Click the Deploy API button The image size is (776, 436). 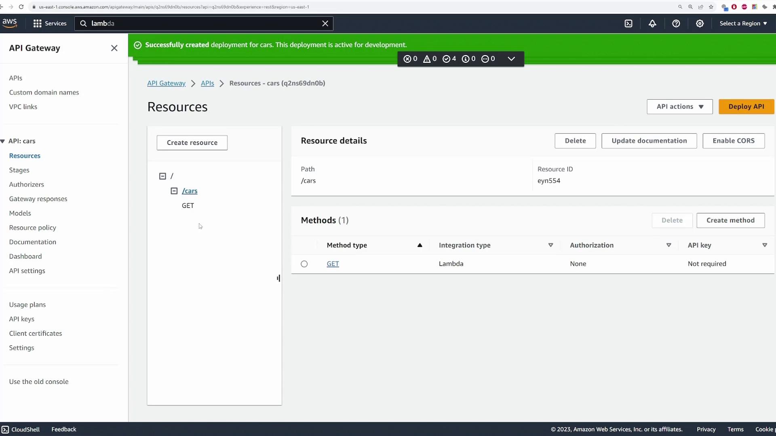coord(746,107)
